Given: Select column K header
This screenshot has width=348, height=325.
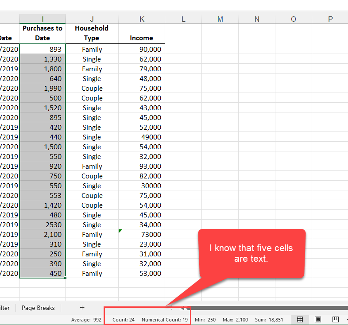Looking at the screenshot, I should coord(142,19).
